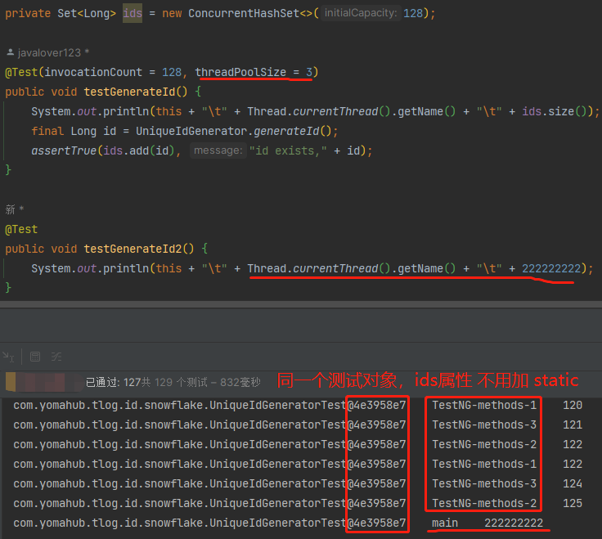Click the calculator-like icon in console toolbar

35,357
